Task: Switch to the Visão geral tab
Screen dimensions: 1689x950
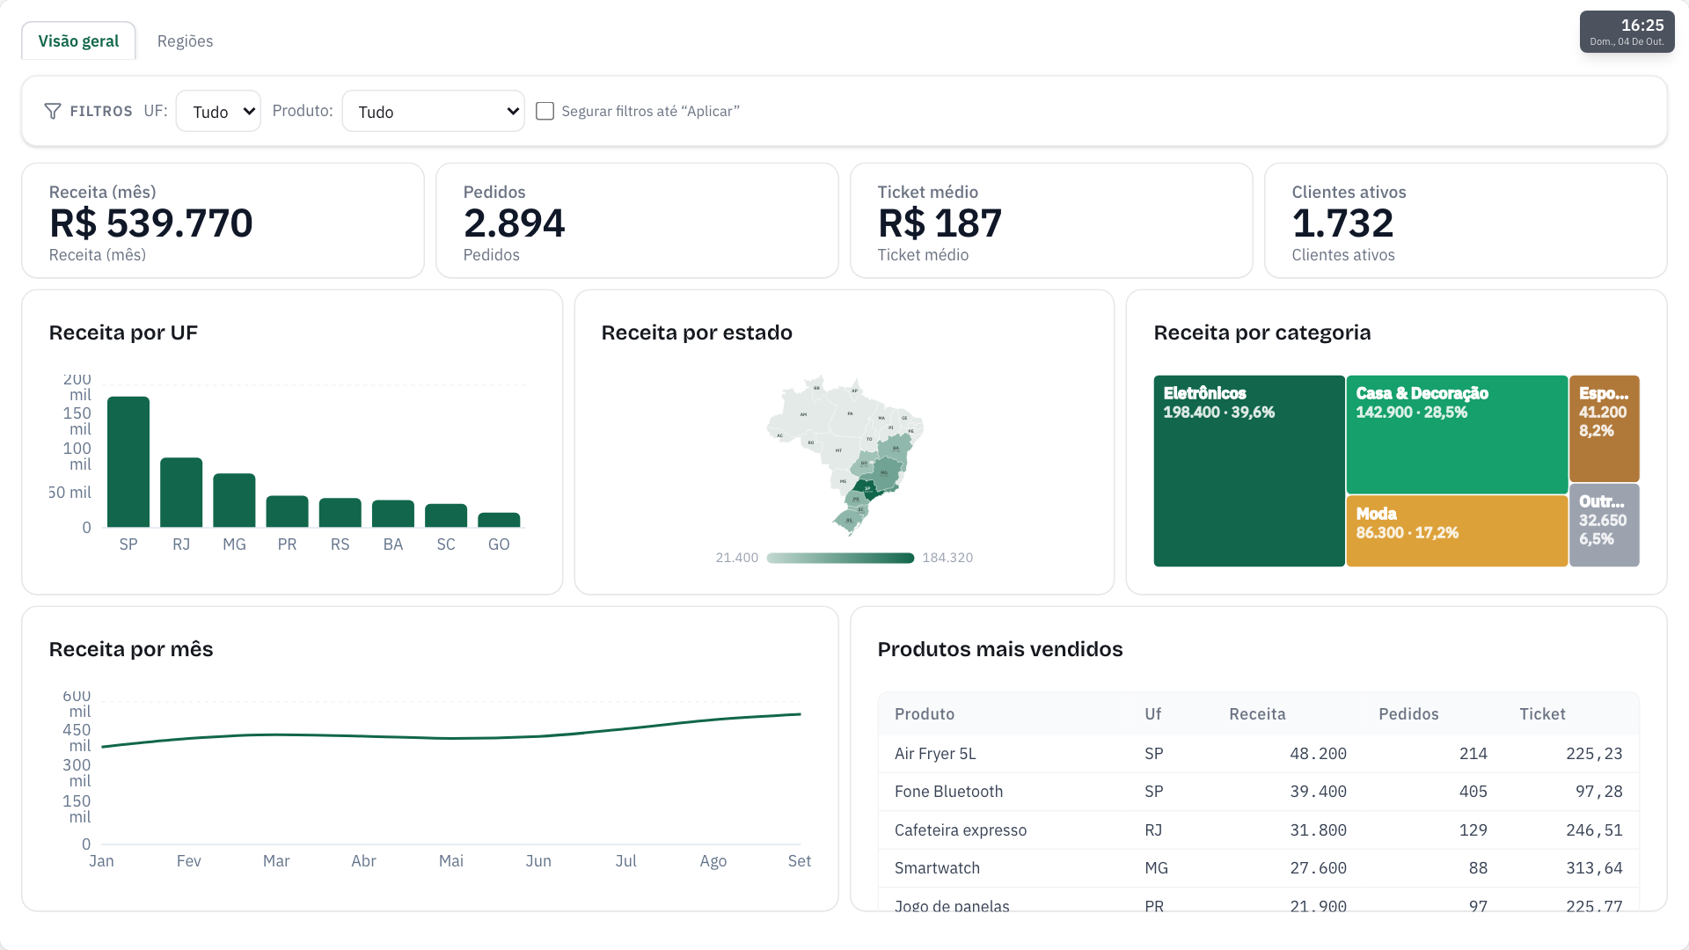Action: click(78, 40)
